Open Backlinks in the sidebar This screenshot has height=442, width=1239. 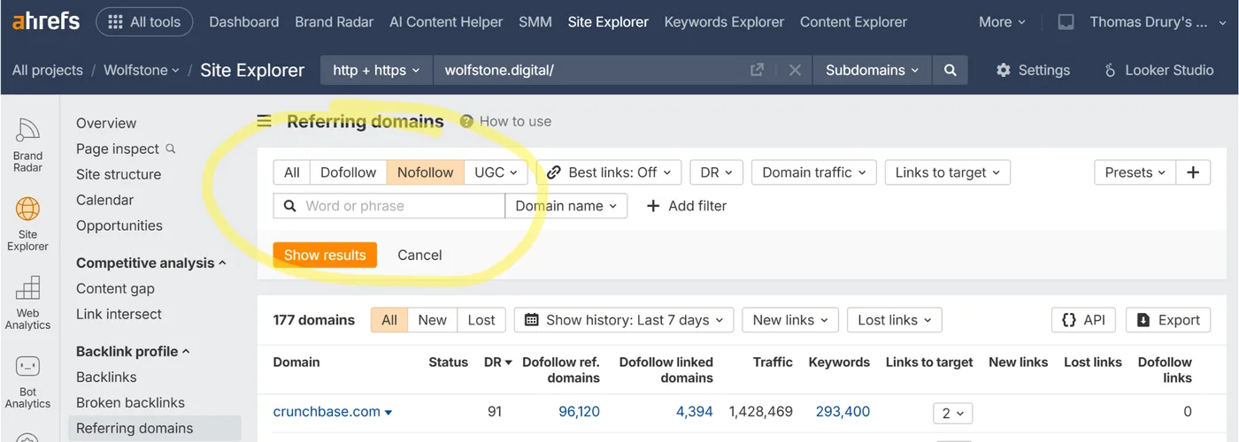[x=106, y=377]
